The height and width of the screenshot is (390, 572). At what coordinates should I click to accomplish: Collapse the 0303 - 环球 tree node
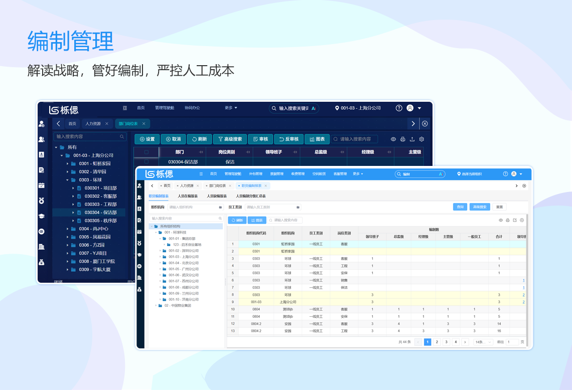(67, 180)
